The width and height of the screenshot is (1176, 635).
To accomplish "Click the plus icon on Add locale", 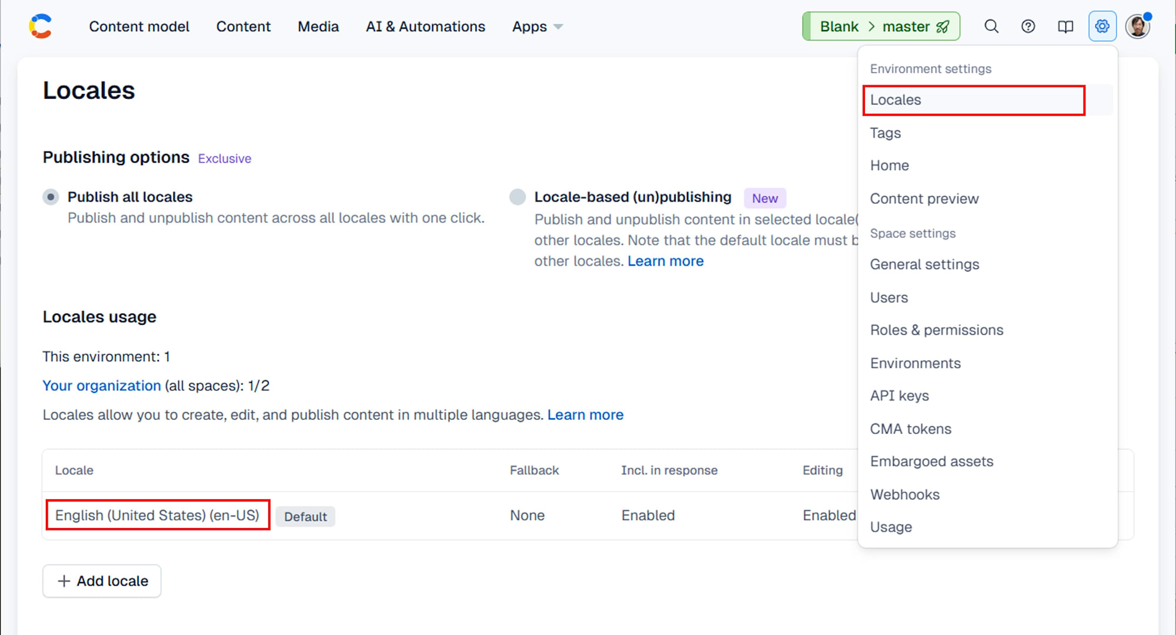I will pyautogui.click(x=64, y=581).
